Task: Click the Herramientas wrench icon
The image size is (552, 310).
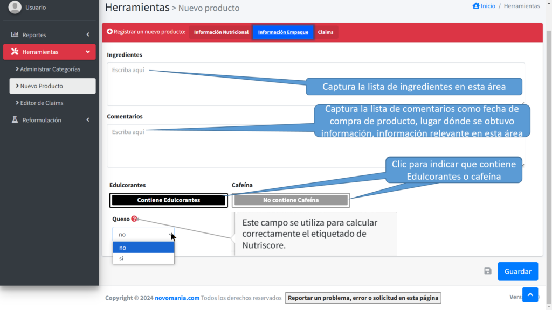Action: click(15, 52)
